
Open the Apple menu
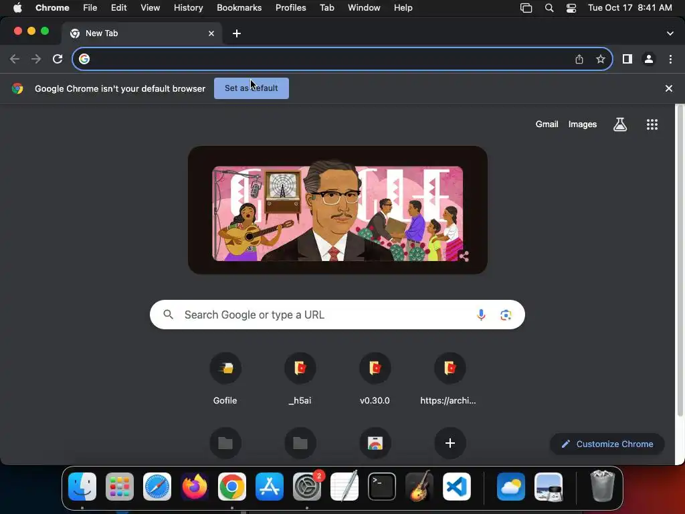pyautogui.click(x=17, y=8)
